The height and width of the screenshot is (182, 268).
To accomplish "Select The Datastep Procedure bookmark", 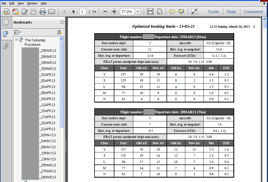I will 35,42.
